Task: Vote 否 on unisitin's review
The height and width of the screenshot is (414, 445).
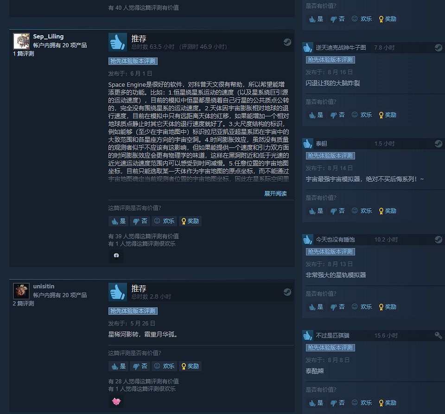Action: (x=140, y=366)
